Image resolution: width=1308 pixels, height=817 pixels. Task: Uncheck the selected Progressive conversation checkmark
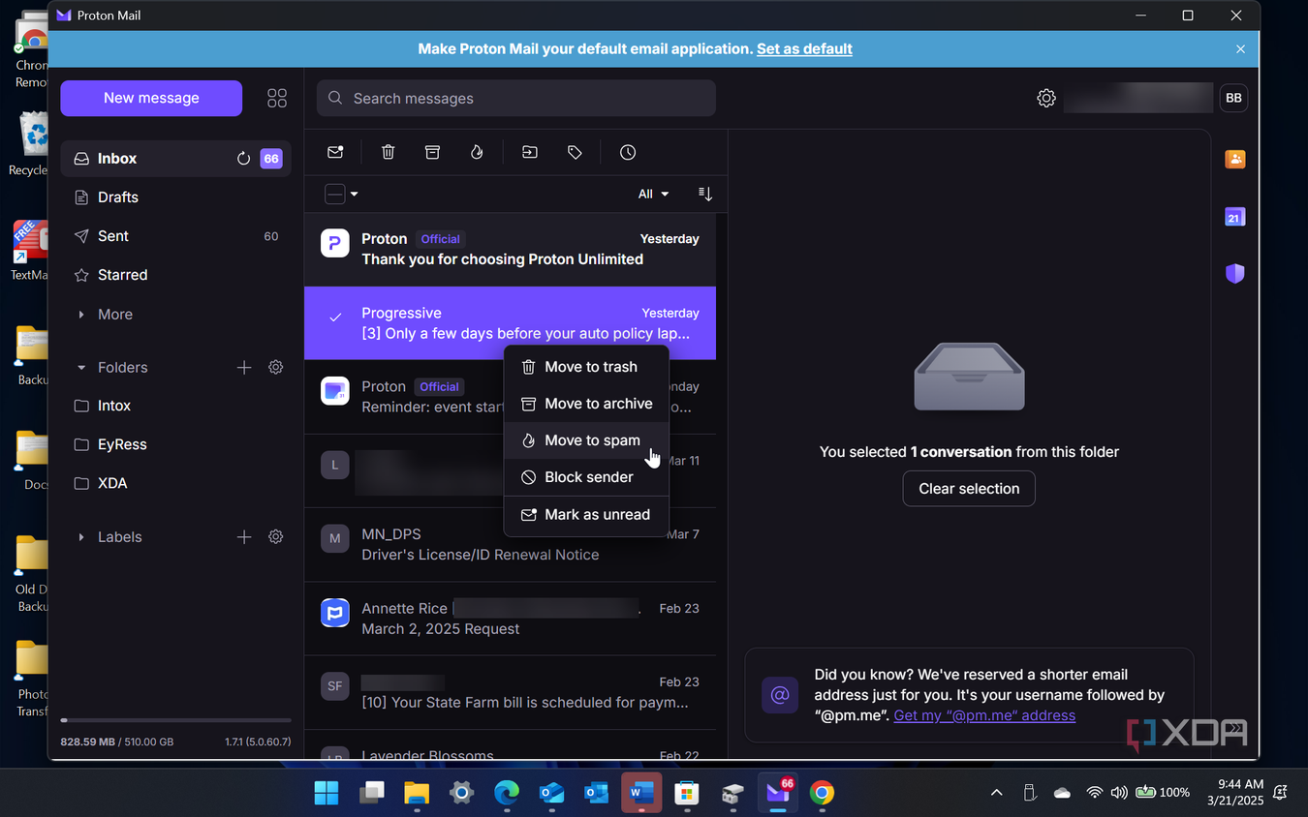point(335,317)
